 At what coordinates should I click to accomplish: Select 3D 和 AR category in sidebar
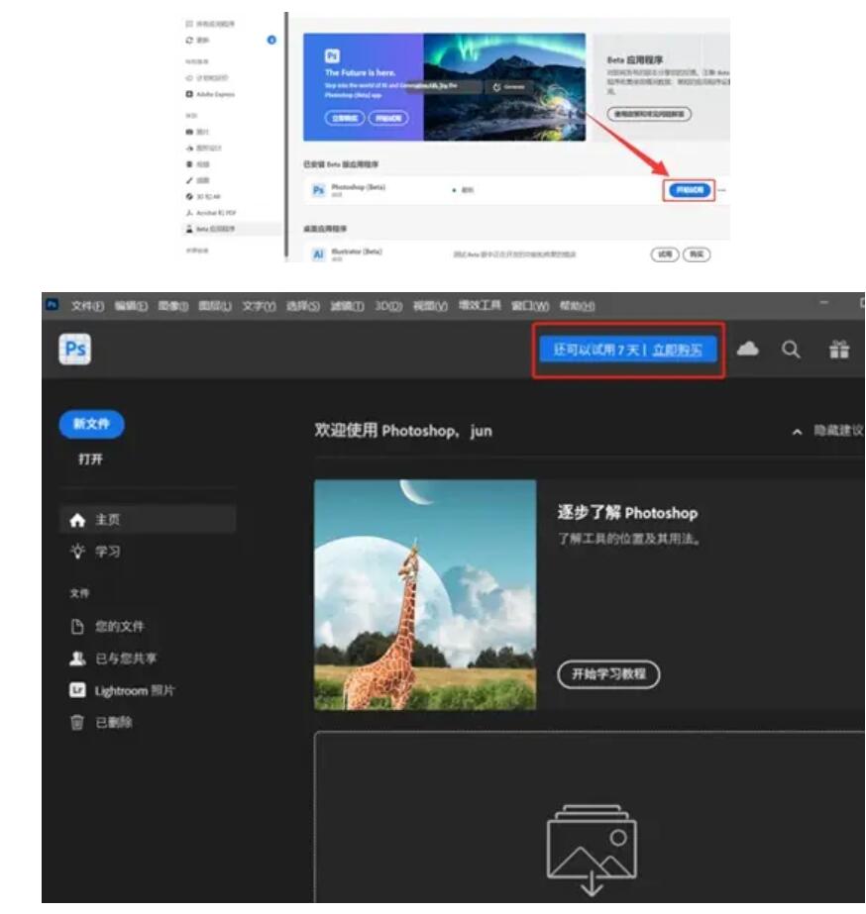203,196
